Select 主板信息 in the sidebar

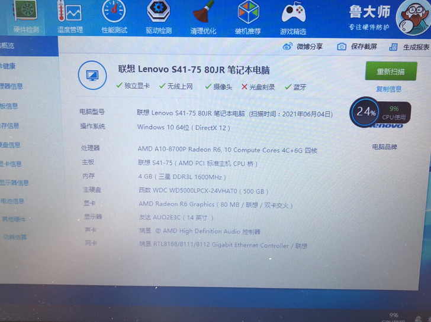(x=9, y=106)
